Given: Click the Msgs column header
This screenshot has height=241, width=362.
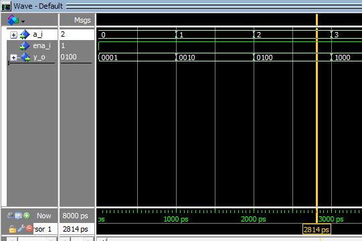Looking at the screenshot, I should click(82, 20).
